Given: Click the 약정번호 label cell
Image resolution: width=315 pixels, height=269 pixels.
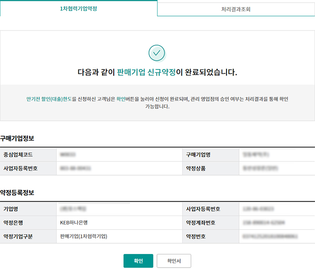Looking at the screenshot, I should [x=196, y=236].
